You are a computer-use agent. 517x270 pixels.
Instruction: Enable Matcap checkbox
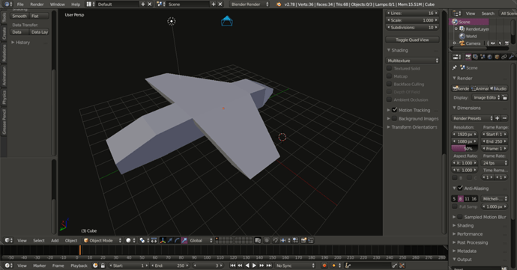pyautogui.click(x=389, y=76)
